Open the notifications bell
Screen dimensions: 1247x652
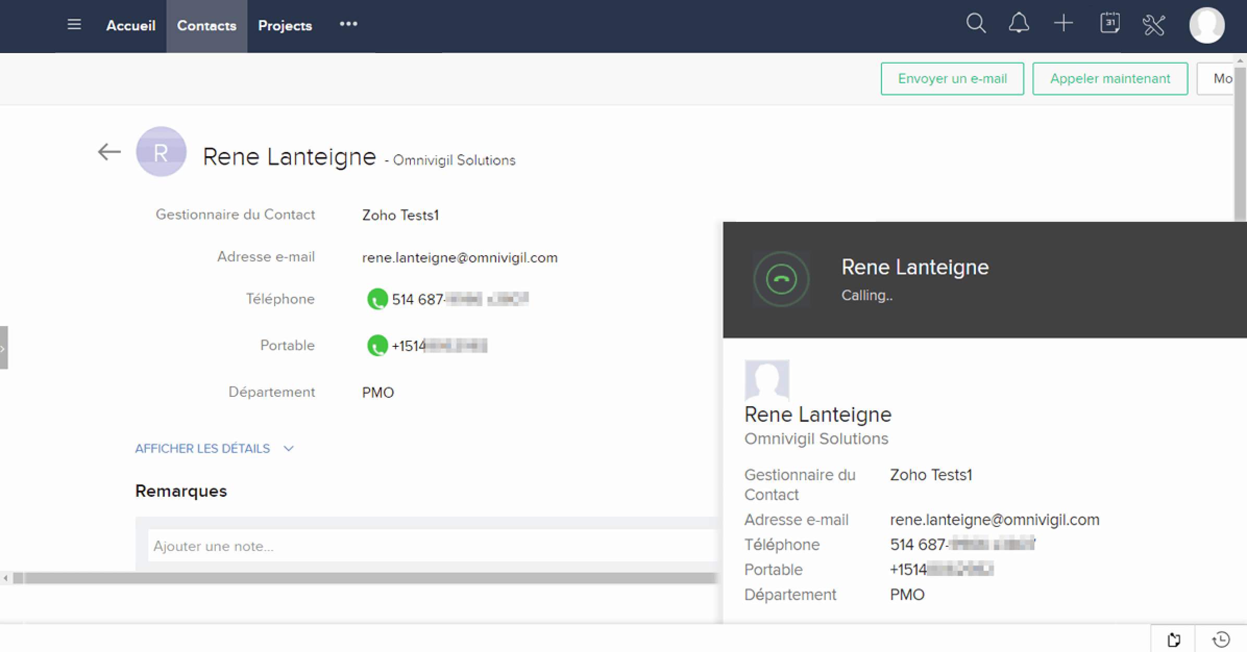point(1019,24)
